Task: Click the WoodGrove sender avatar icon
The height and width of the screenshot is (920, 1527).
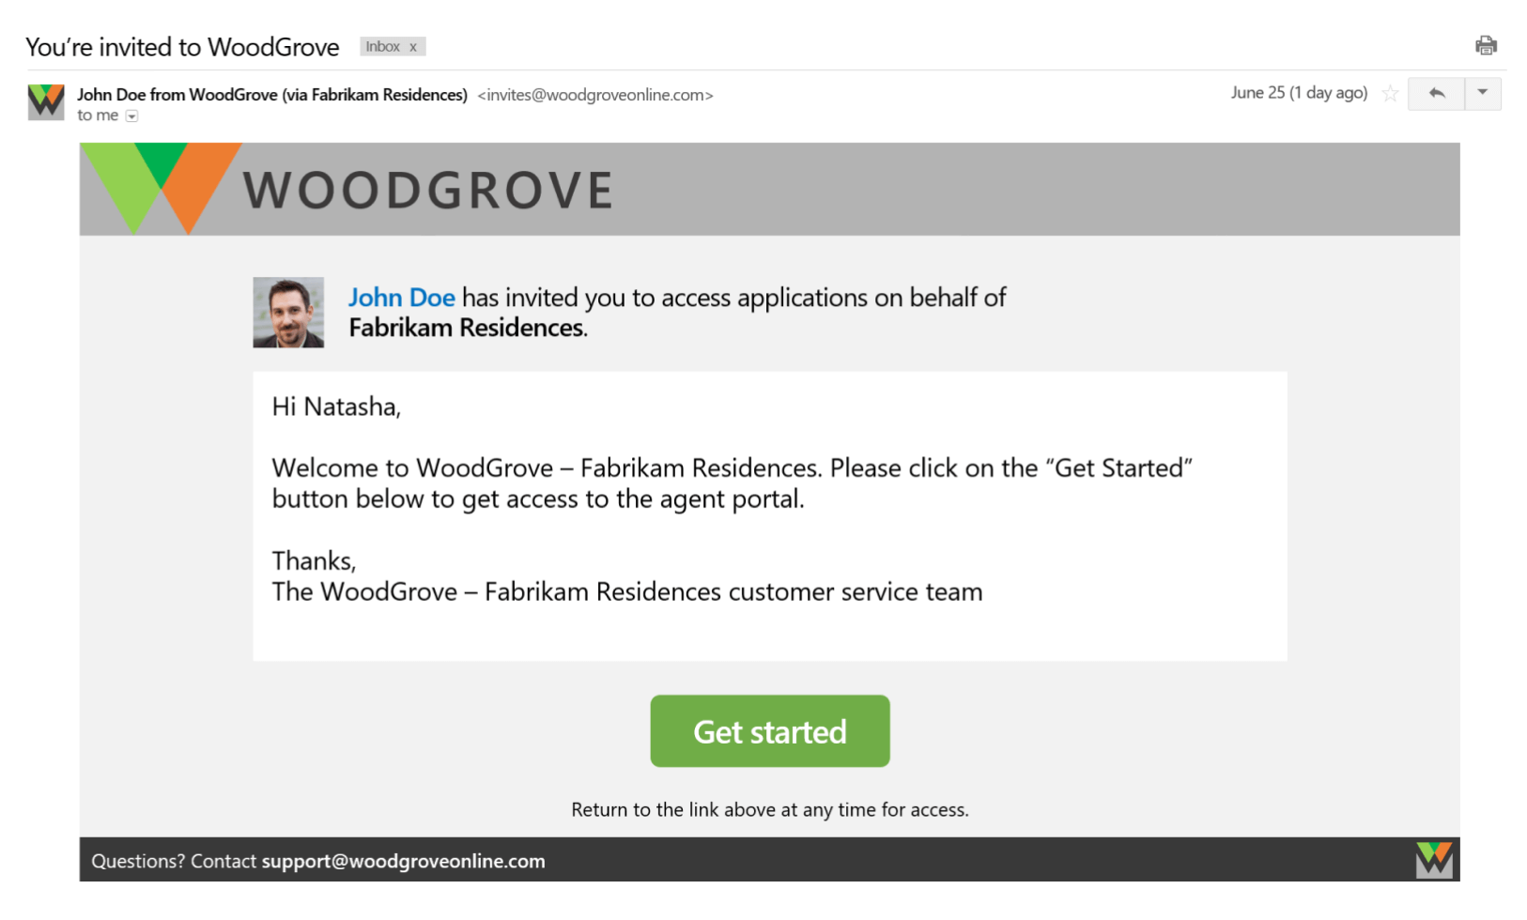Action: coord(44,103)
